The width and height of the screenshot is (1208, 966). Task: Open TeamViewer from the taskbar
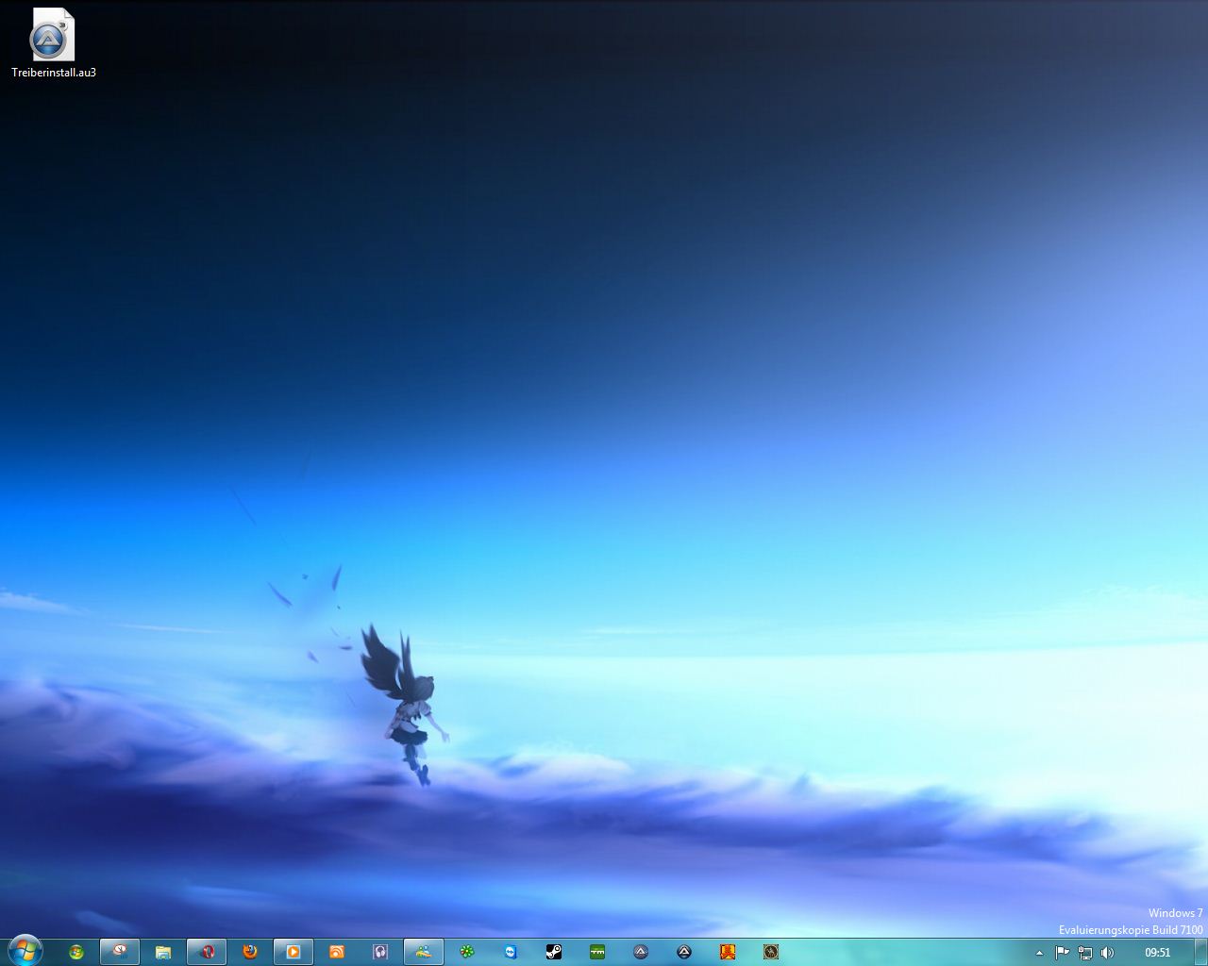coord(511,952)
